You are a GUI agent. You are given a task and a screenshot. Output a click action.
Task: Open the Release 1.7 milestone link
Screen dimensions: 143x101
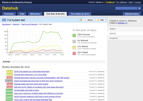pos(122,23)
